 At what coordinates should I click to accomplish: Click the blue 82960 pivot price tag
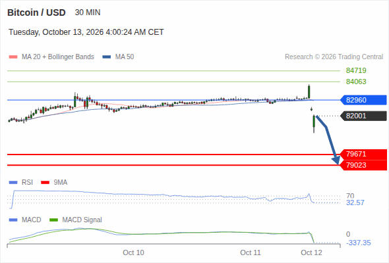coord(363,100)
